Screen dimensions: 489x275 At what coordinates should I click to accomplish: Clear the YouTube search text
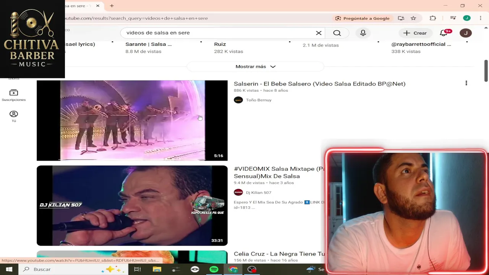319,33
